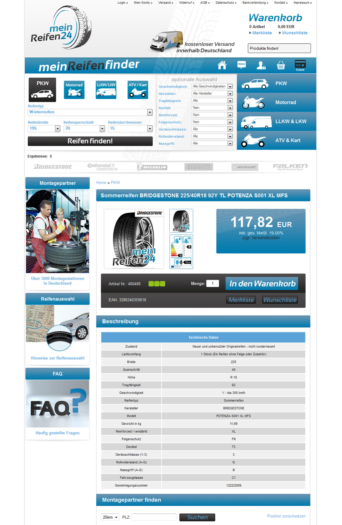Open the Reinforced dropdown
342x525 pixels.
click(212, 115)
